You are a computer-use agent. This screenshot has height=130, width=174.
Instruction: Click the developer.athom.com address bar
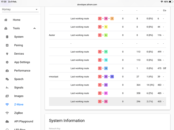point(87,4)
